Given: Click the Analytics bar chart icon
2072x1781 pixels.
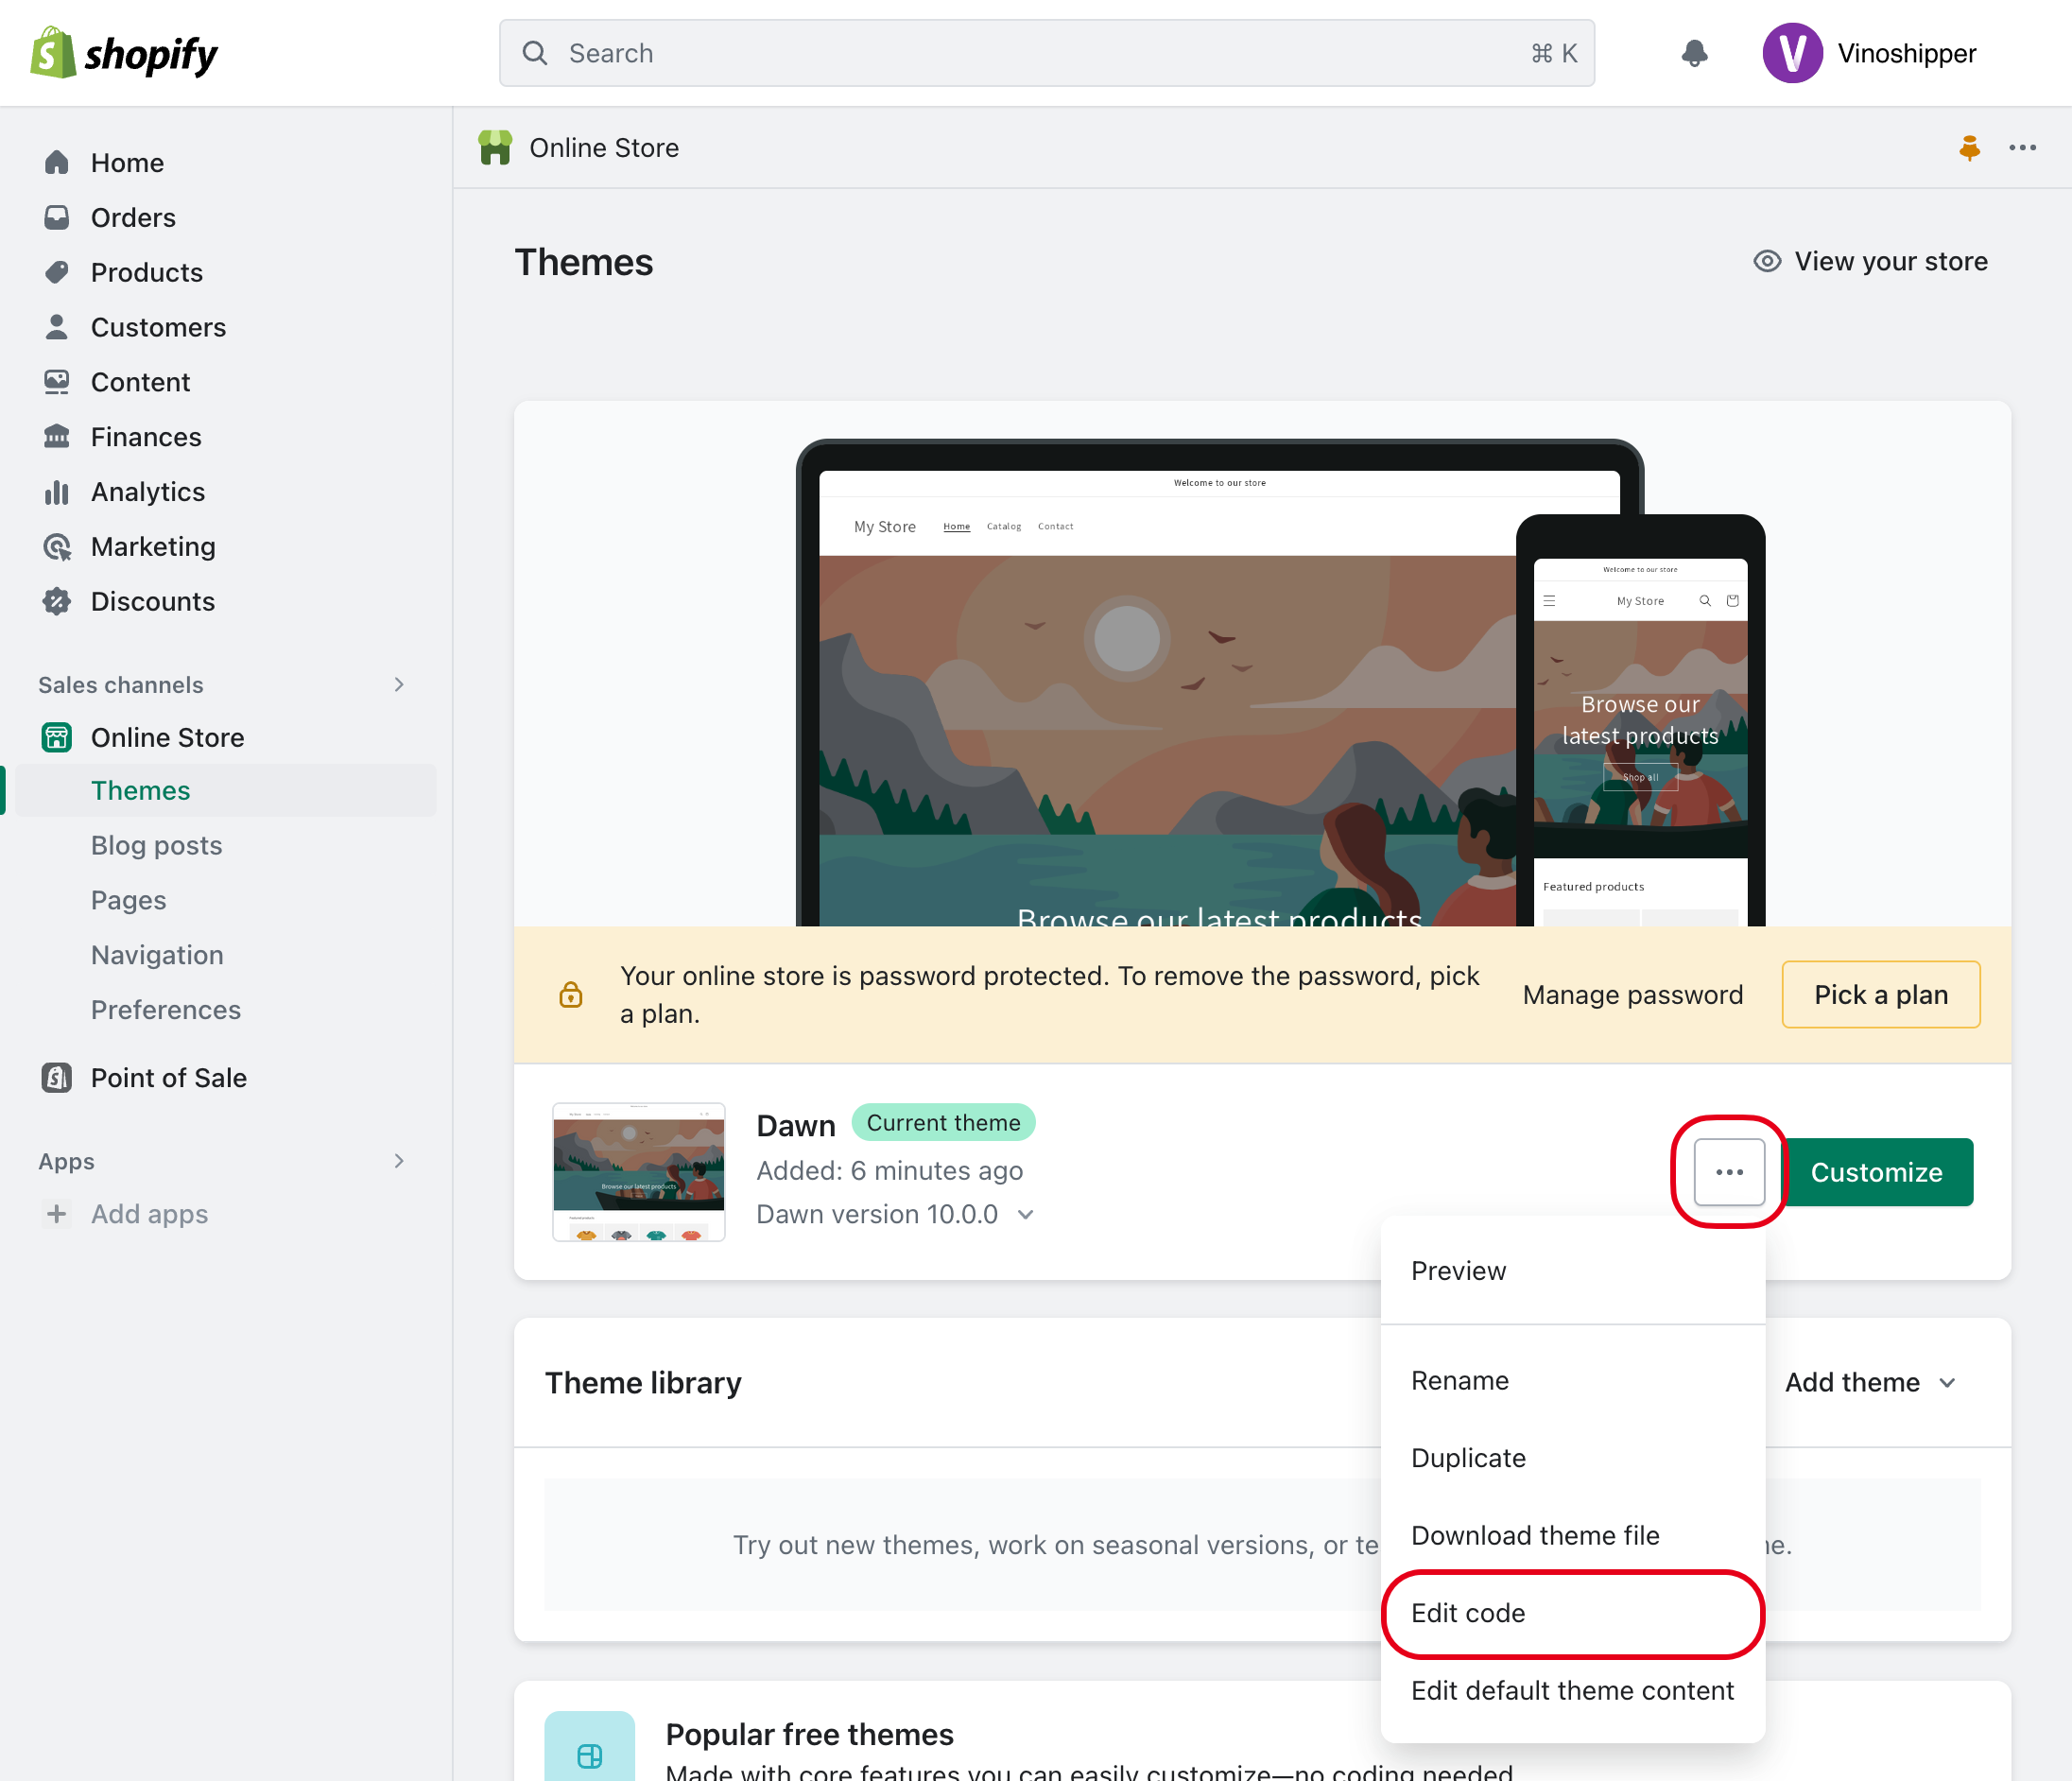Looking at the screenshot, I should (x=57, y=492).
